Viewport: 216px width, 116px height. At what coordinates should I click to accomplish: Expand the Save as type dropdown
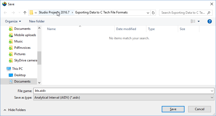(211, 98)
